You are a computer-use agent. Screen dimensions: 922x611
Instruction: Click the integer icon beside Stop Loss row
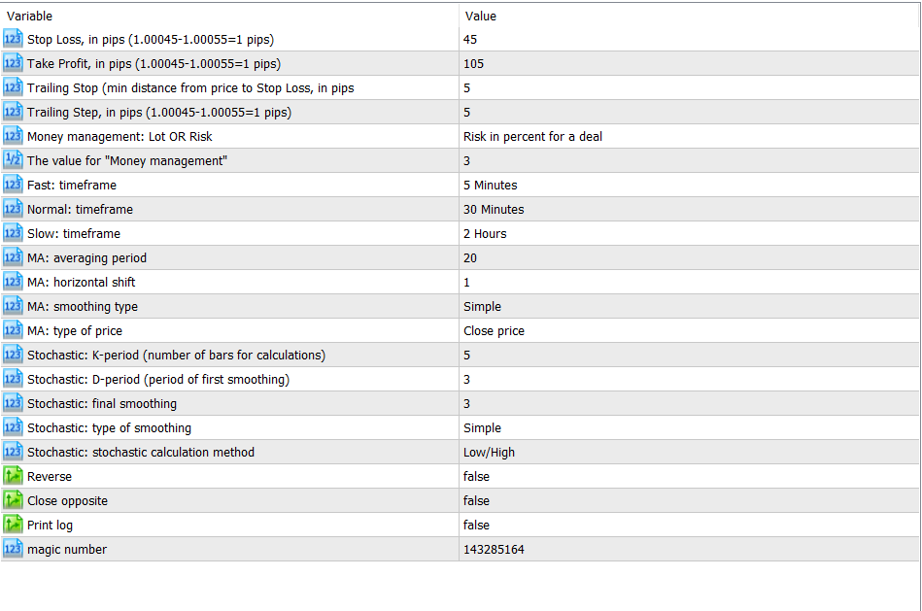click(x=13, y=39)
